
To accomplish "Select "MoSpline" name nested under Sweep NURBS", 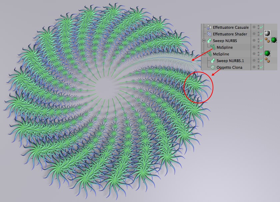I will coord(225,47).
